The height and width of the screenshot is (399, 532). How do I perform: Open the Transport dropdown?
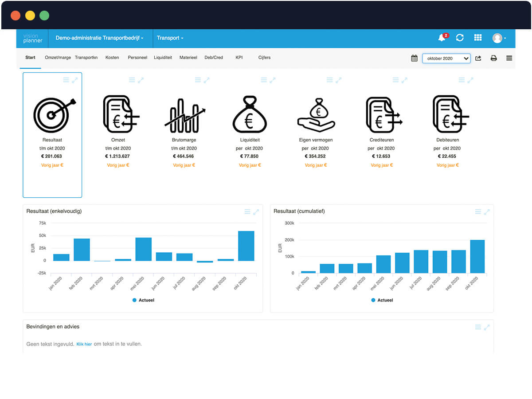click(x=170, y=38)
